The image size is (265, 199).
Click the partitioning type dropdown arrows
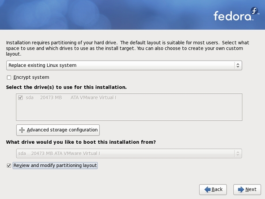point(238,65)
